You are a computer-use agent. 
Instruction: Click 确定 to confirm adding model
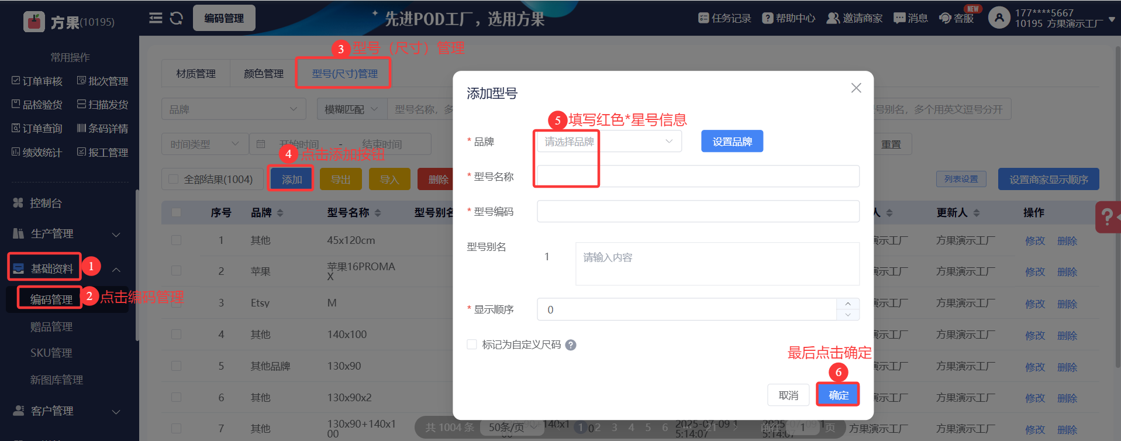point(838,395)
